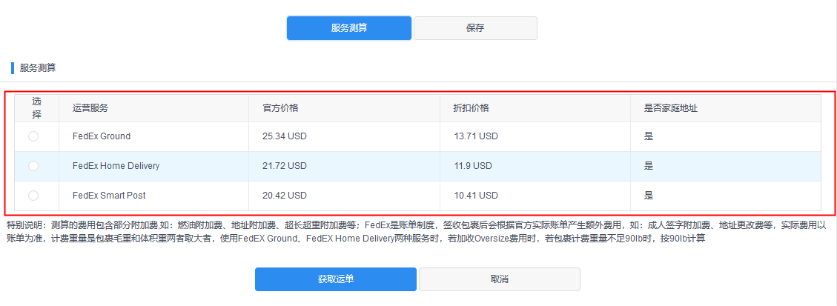
Task: Click the 官方价格 column header
Action: tap(280, 107)
